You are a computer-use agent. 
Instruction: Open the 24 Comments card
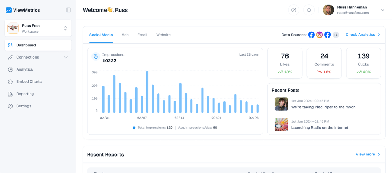pos(324,63)
